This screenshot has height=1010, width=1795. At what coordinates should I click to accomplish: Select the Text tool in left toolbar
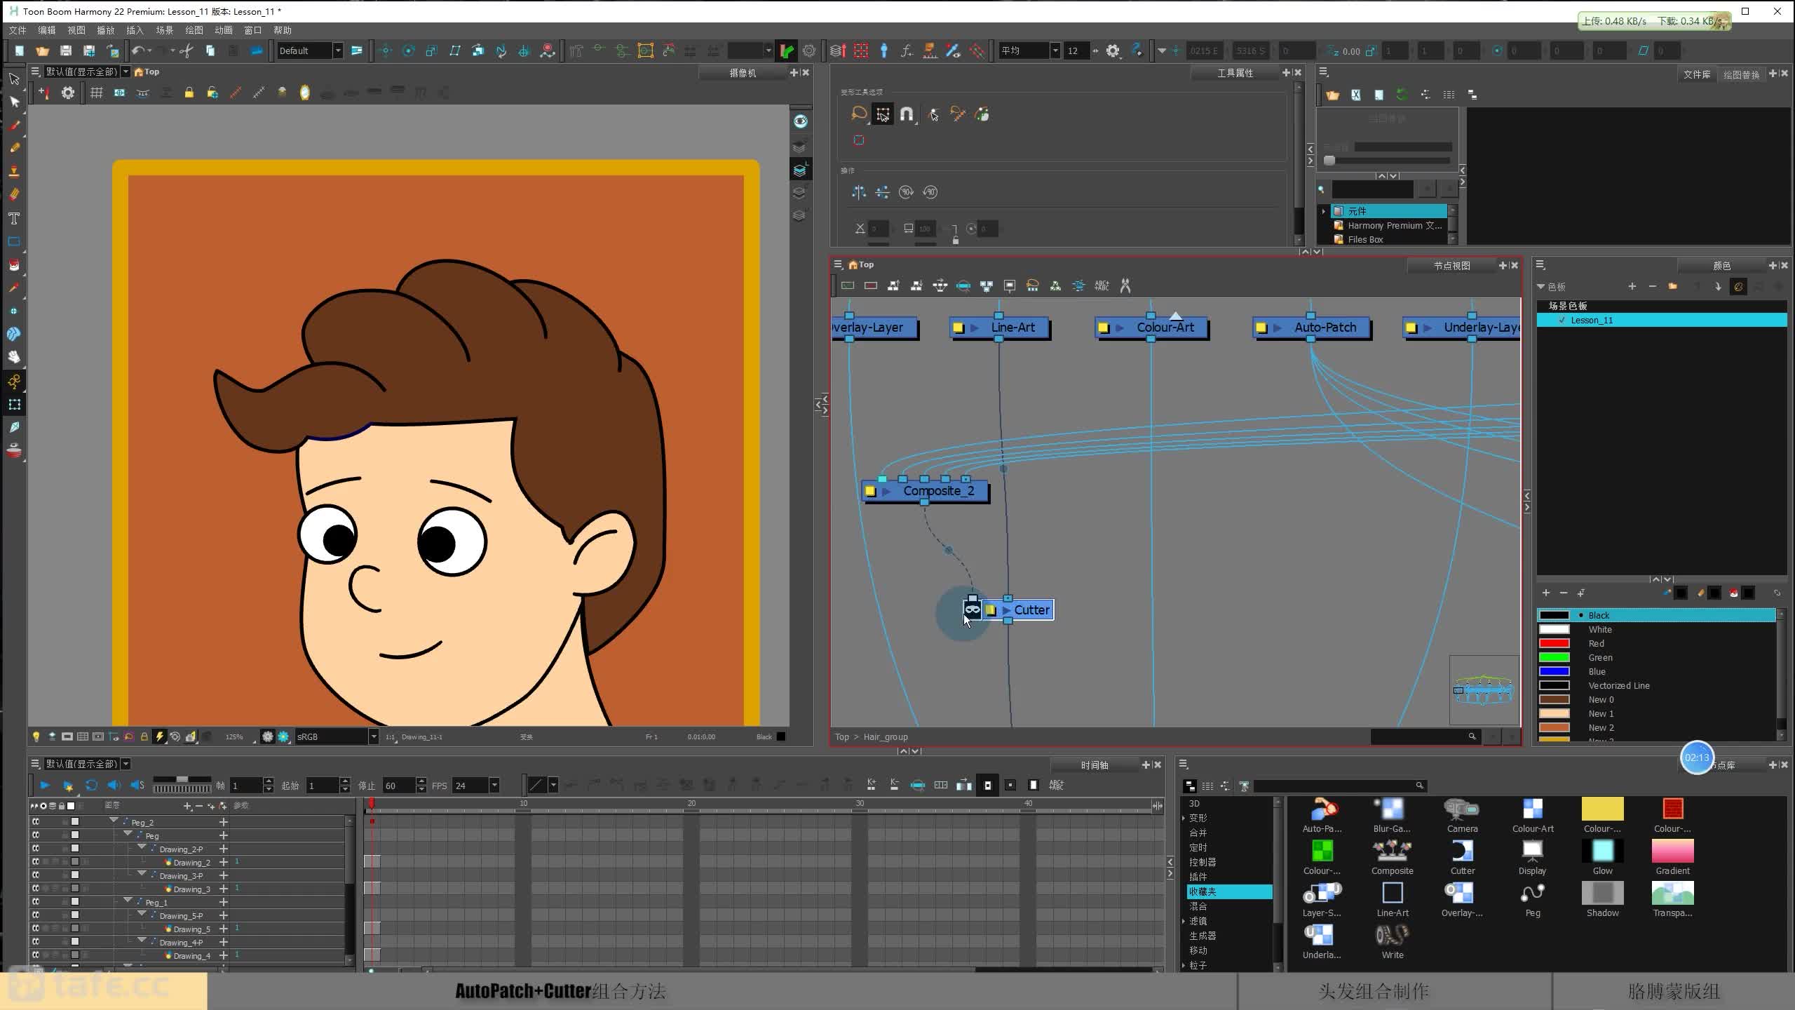coord(14,219)
